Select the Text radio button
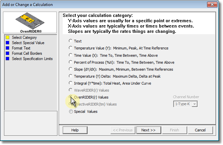 (71, 41)
